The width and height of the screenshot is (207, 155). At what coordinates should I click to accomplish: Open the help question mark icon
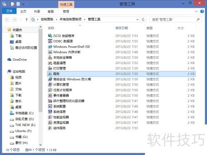tap(202, 12)
